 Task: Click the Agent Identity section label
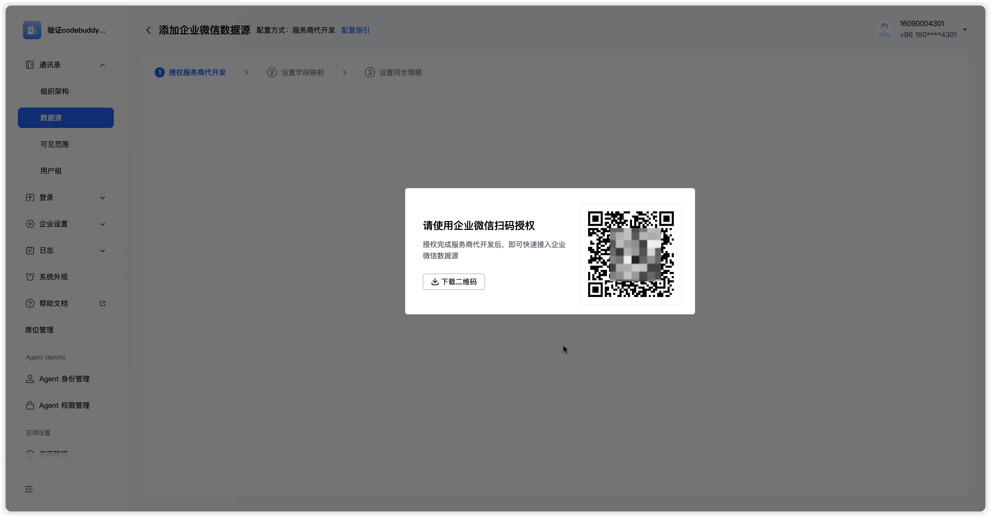(46, 357)
